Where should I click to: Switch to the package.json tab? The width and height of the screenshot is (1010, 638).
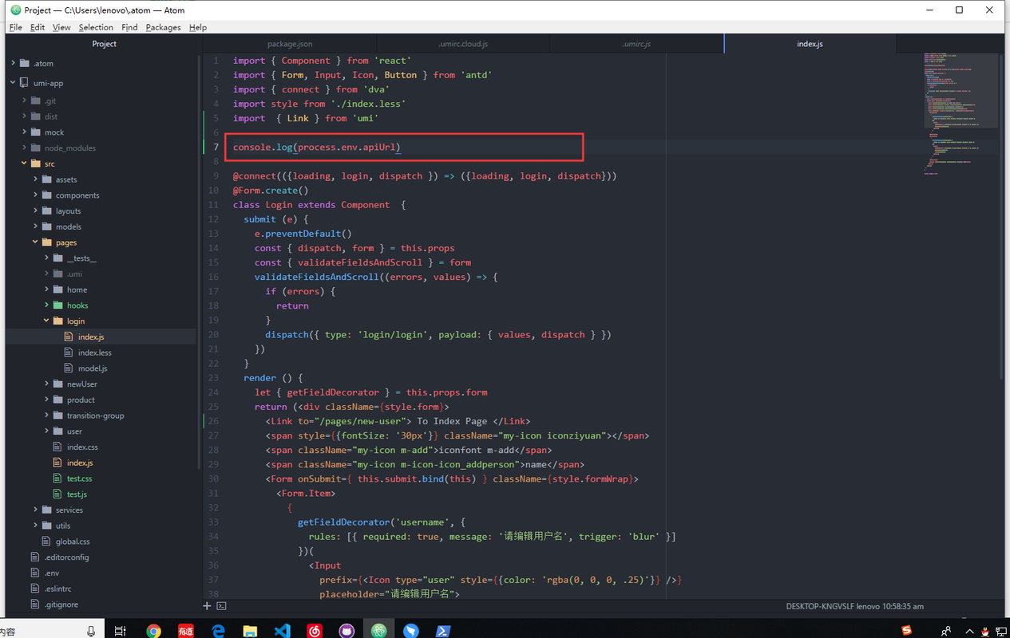tap(290, 44)
